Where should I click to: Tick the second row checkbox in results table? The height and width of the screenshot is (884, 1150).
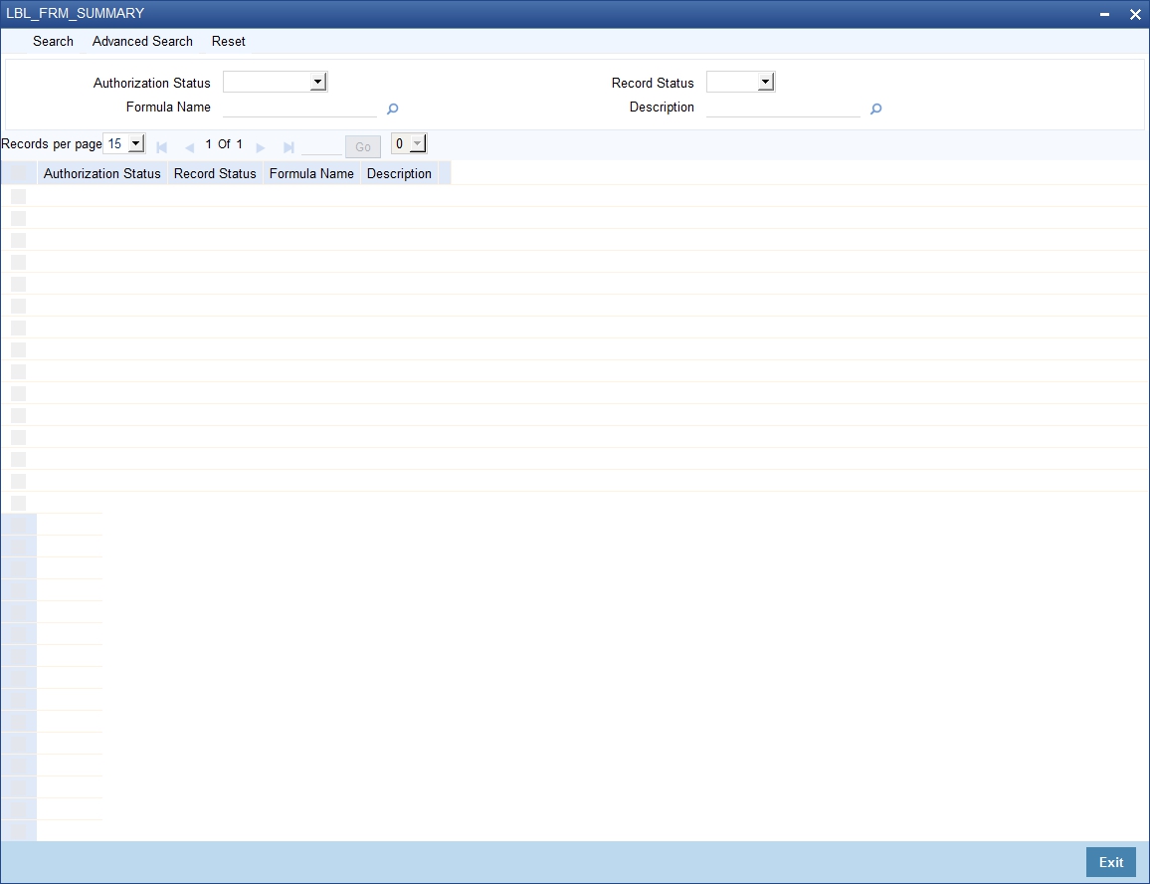tap(18, 218)
